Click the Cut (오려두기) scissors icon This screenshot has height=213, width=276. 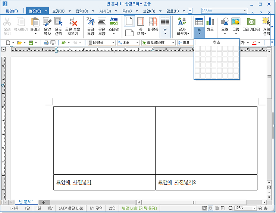click(7, 22)
